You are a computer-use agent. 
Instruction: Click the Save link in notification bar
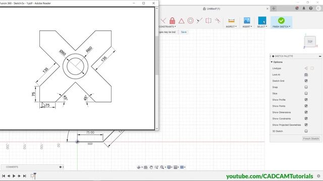(184, 32)
